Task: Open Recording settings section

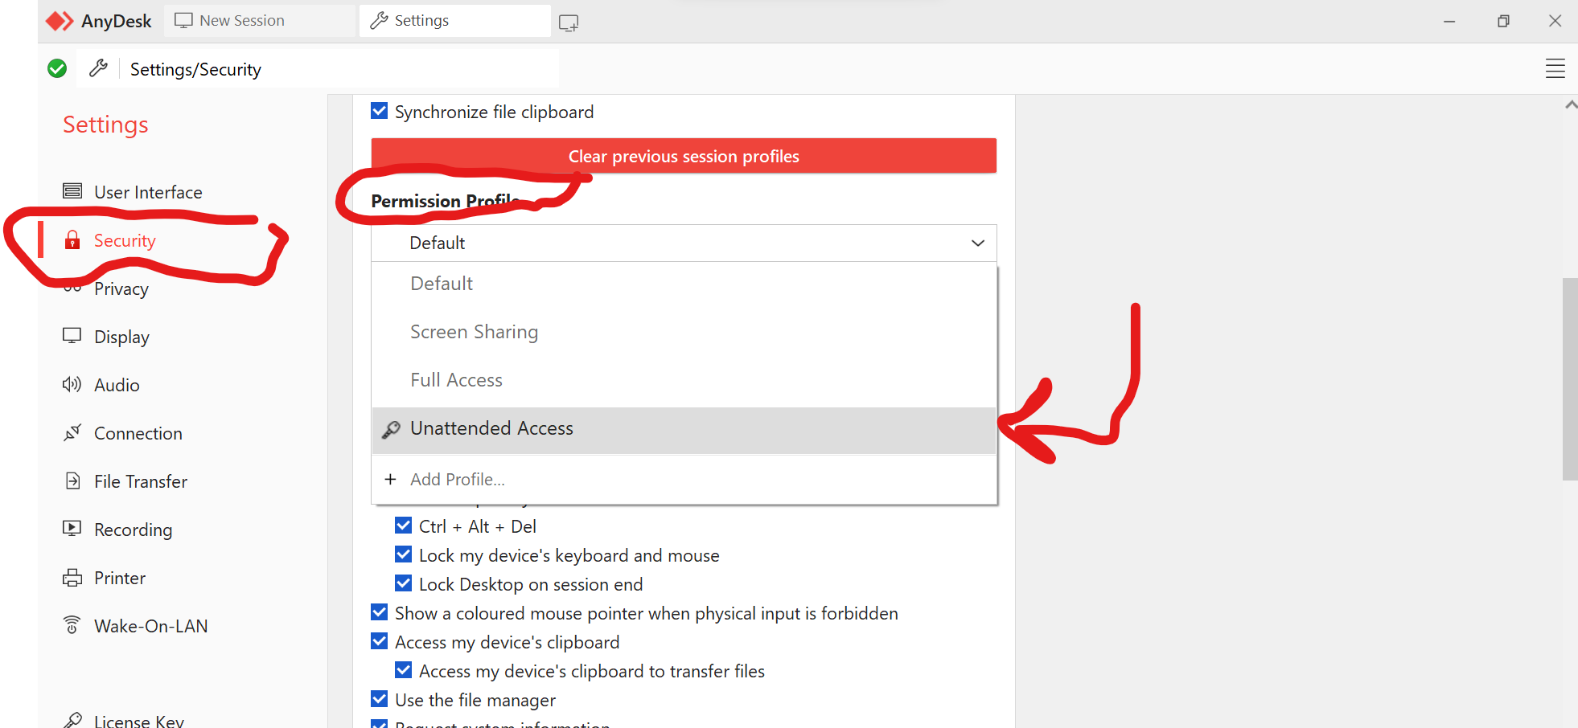Action: 134,530
